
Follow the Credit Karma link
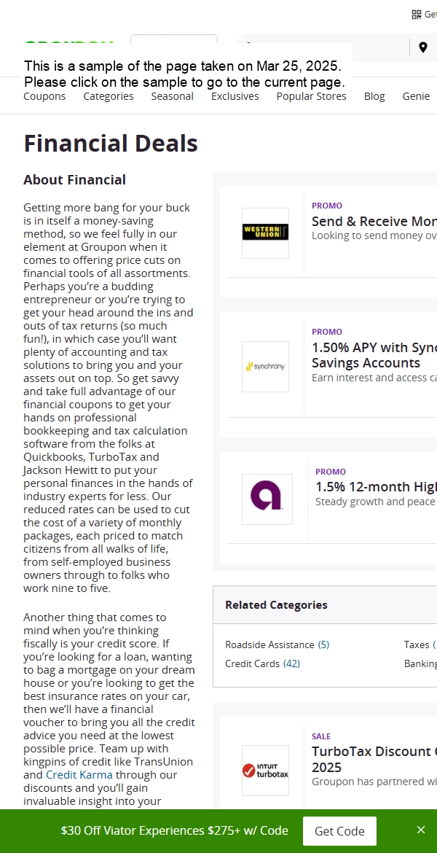[x=79, y=775]
